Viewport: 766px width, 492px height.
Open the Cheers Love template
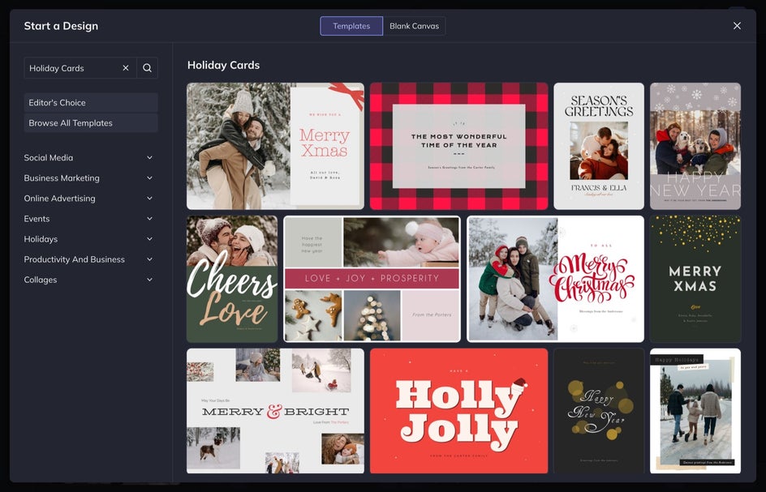pos(232,279)
